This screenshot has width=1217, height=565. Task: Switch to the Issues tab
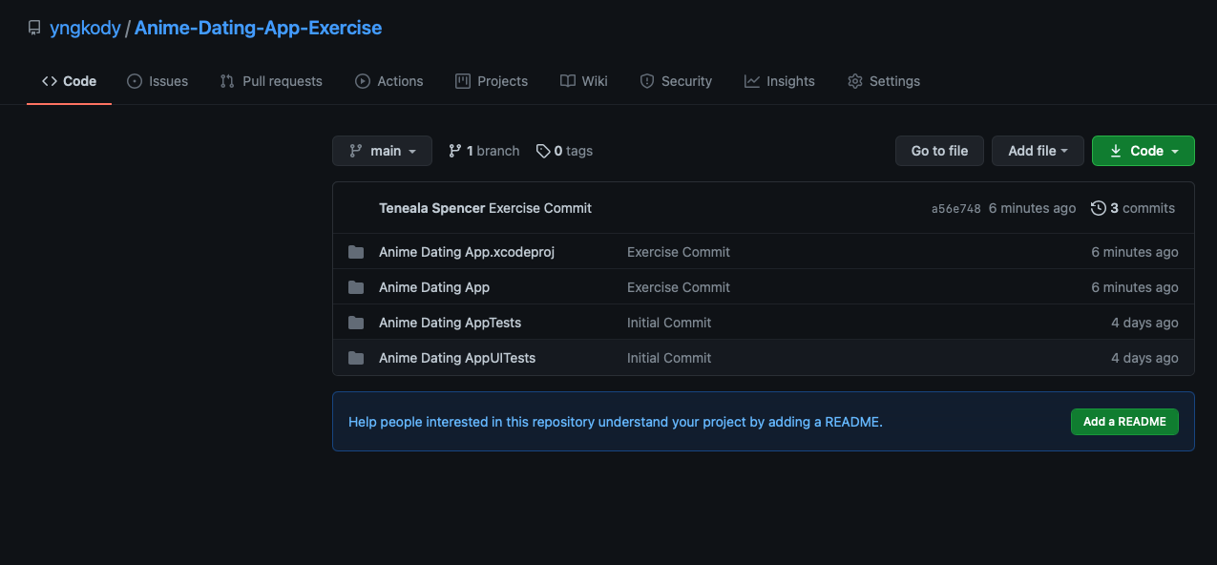[x=157, y=81]
